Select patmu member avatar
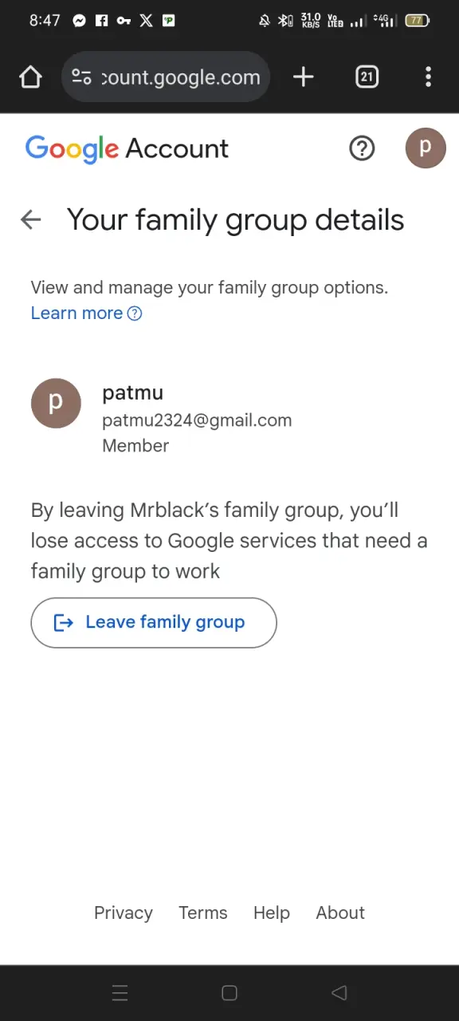Screen dimensions: 459x1021 (56, 404)
